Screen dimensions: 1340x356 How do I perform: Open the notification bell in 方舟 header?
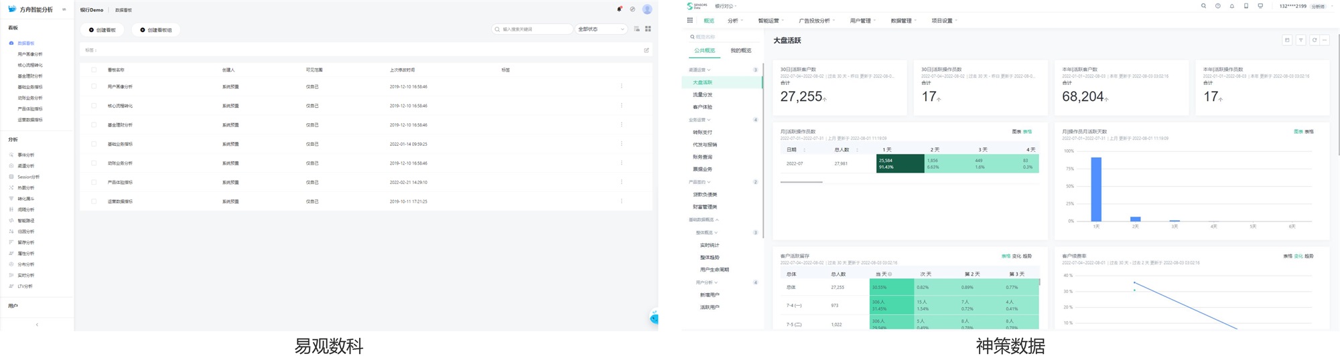(619, 9)
